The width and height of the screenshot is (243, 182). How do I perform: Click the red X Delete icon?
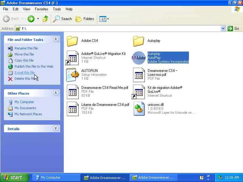10,79
